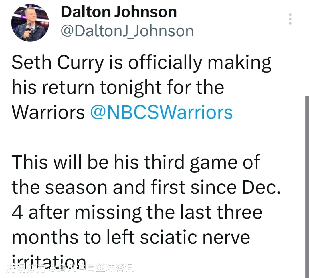
Task: Open the three-dot more options menu
Action: tap(290, 19)
